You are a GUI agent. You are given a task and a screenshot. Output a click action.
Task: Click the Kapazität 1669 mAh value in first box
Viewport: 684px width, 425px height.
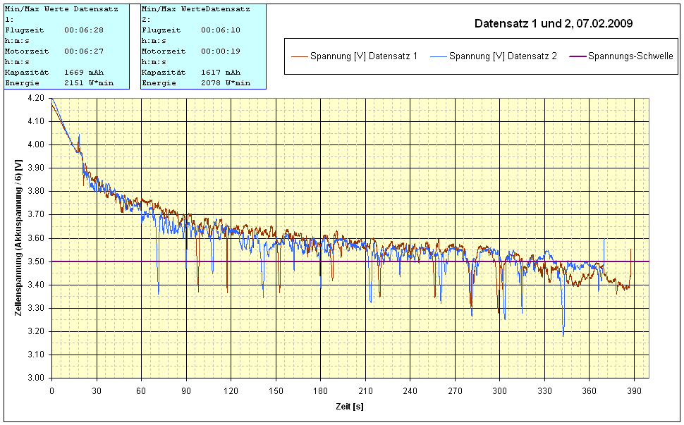tap(83, 73)
